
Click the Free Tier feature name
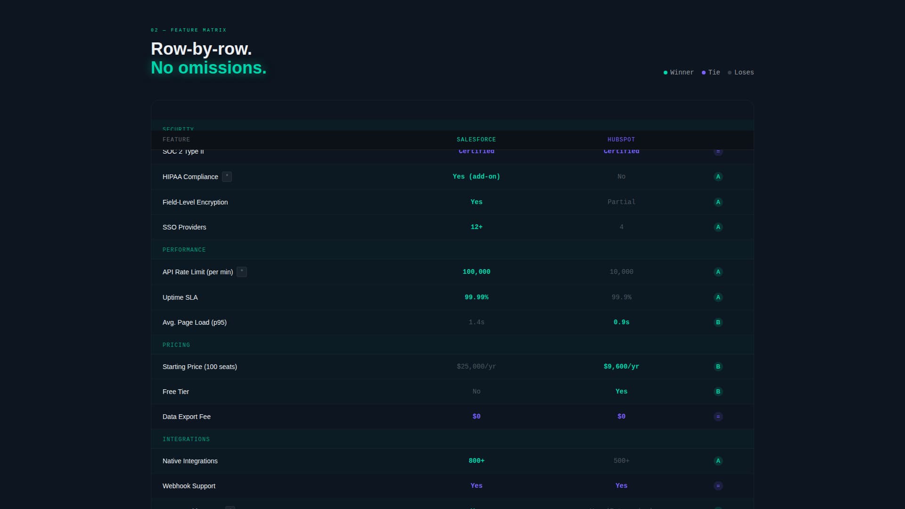coord(176,392)
